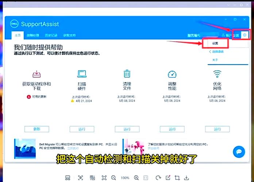Zoom in with the magnifier plus icon

tap(136, 178)
